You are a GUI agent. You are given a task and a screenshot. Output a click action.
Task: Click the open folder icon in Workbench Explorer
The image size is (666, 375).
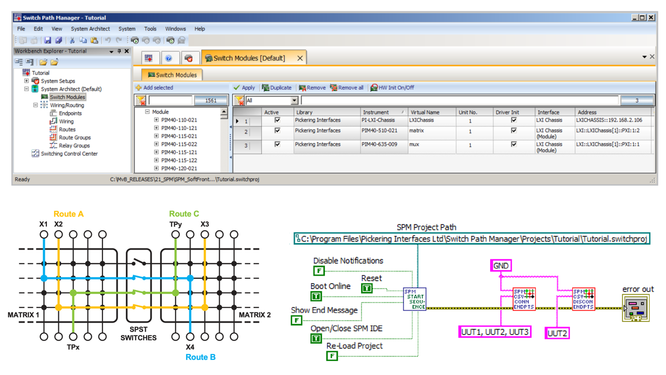pos(43,62)
